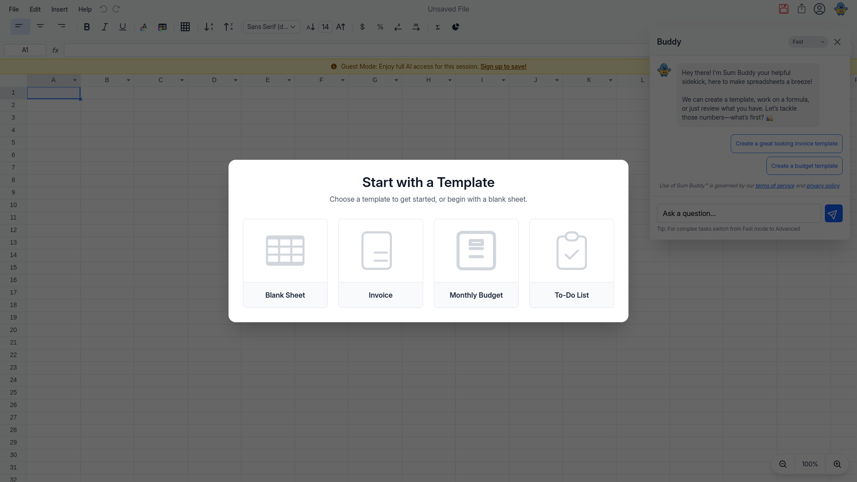
Task: Open the File menu
Action: [x=14, y=9]
